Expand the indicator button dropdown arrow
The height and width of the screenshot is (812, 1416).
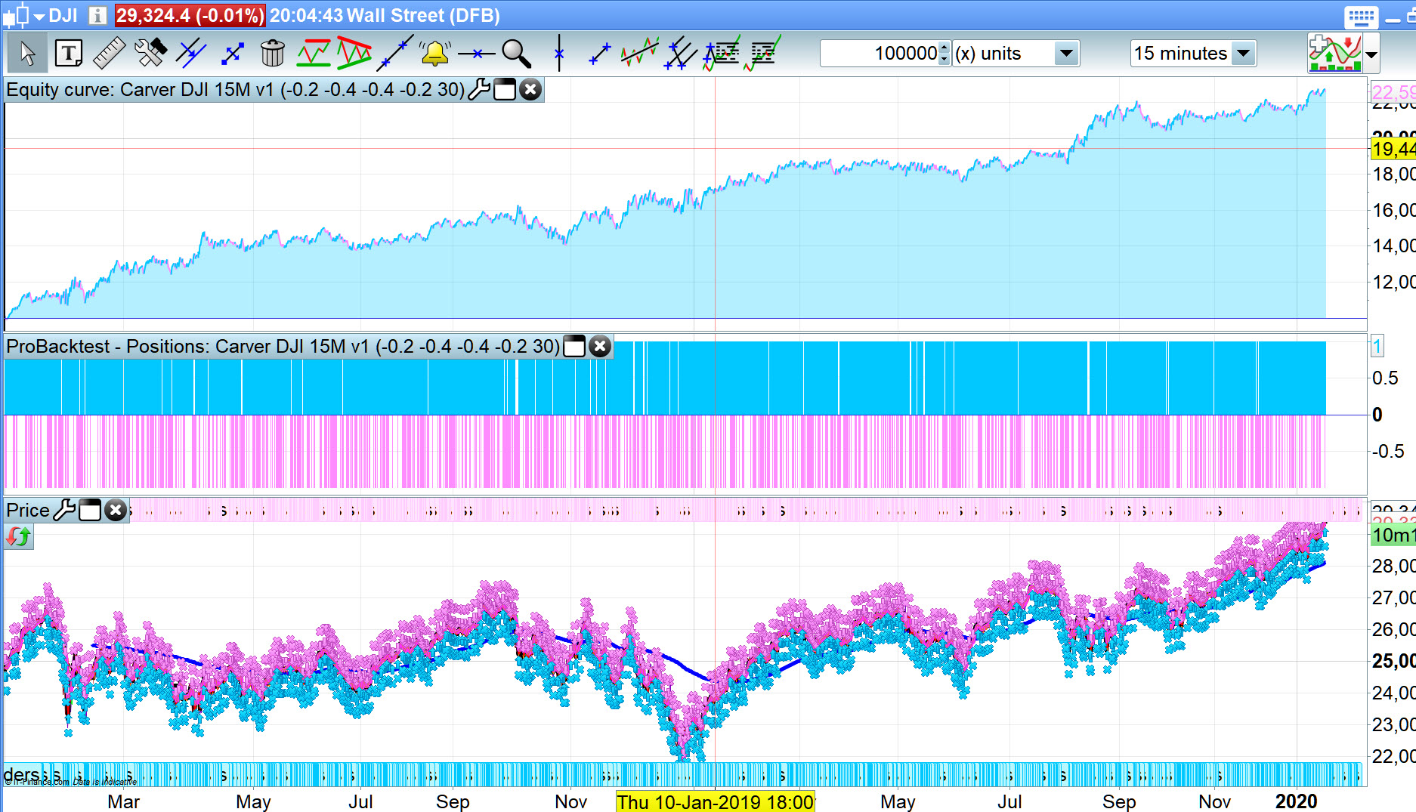click(x=1371, y=54)
